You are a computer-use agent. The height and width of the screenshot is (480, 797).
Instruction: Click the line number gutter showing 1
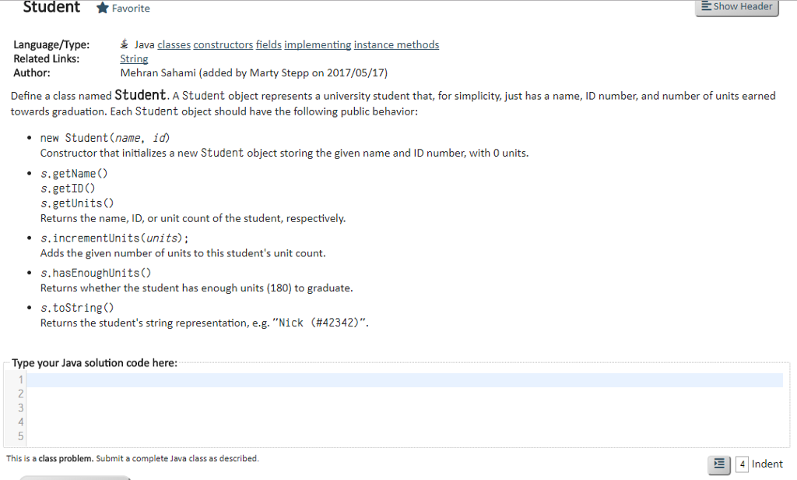point(20,379)
